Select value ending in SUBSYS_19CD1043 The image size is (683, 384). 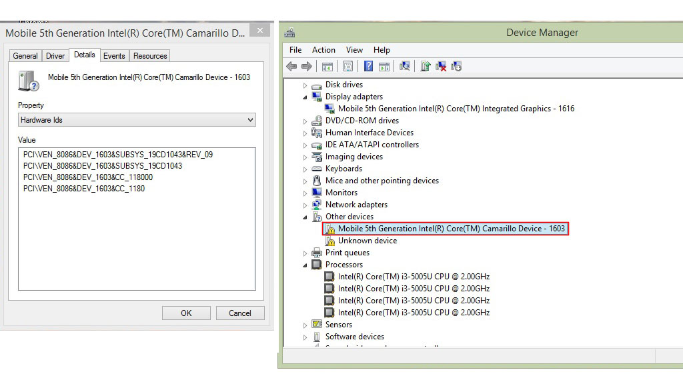coord(102,166)
